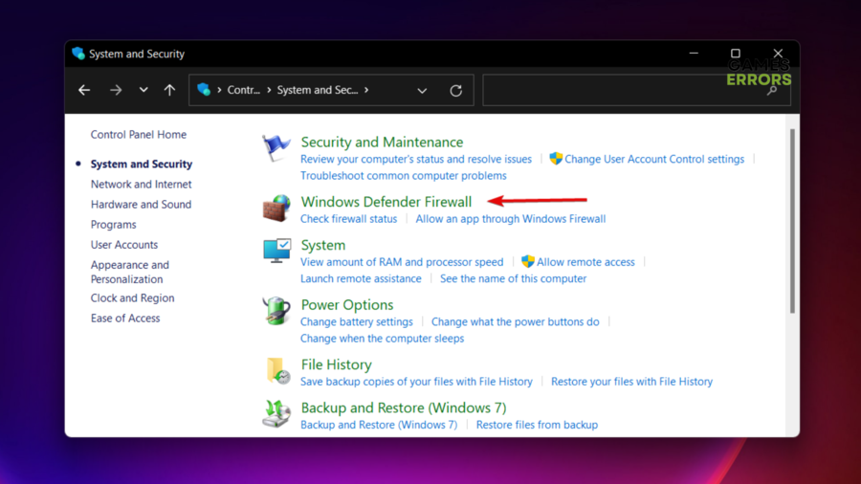Click the Backup and Restore icon
861x484 pixels.
[x=276, y=413]
